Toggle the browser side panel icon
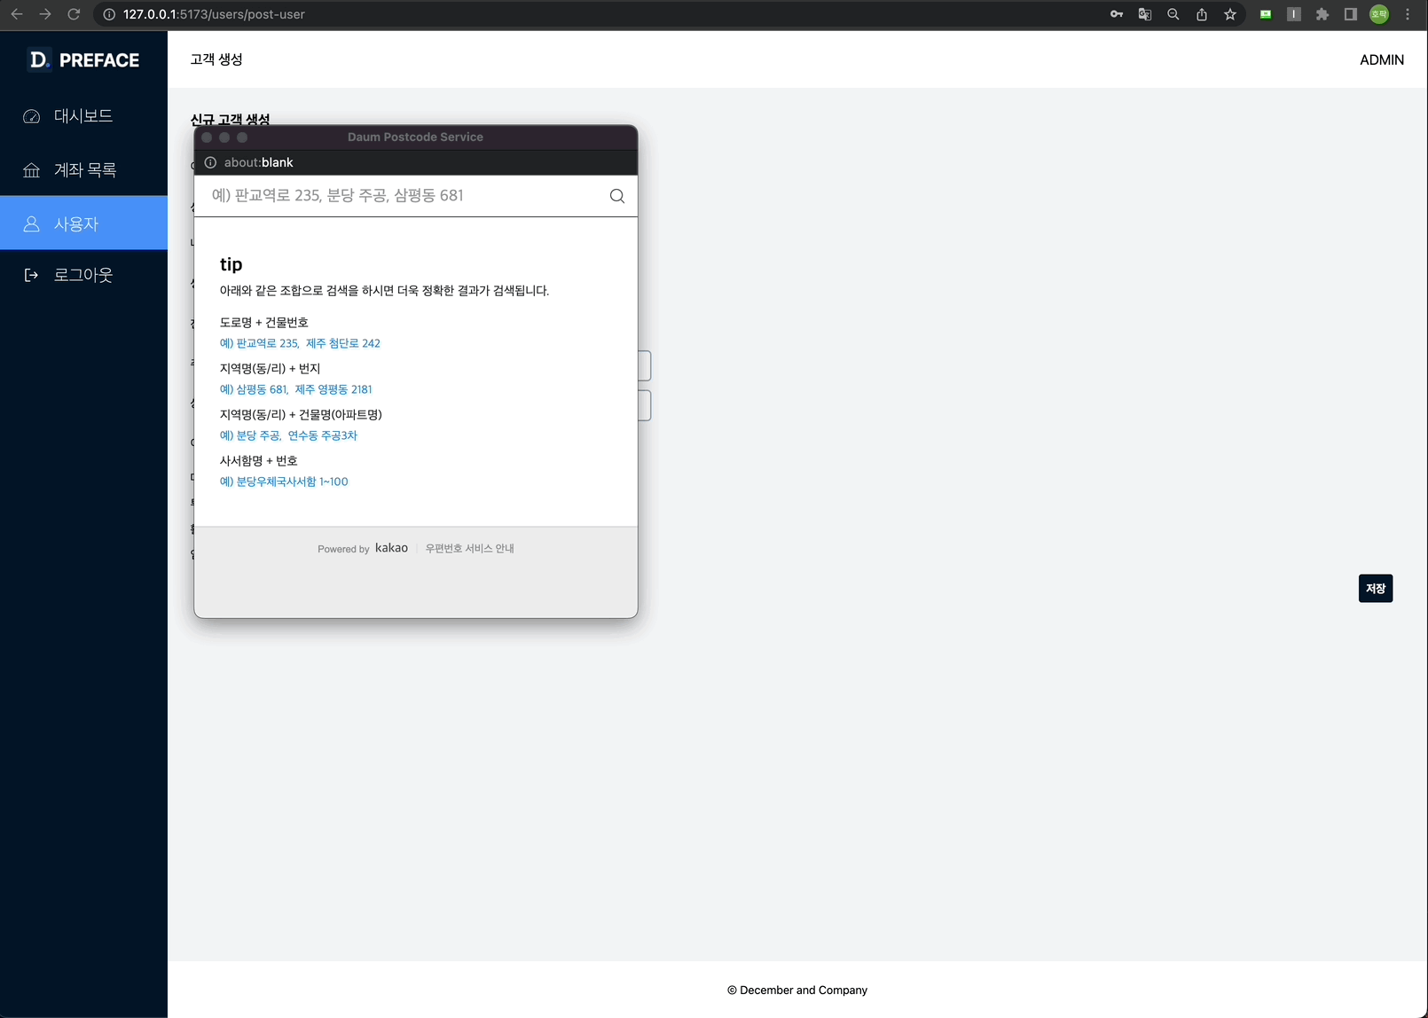The image size is (1428, 1018). tap(1351, 14)
